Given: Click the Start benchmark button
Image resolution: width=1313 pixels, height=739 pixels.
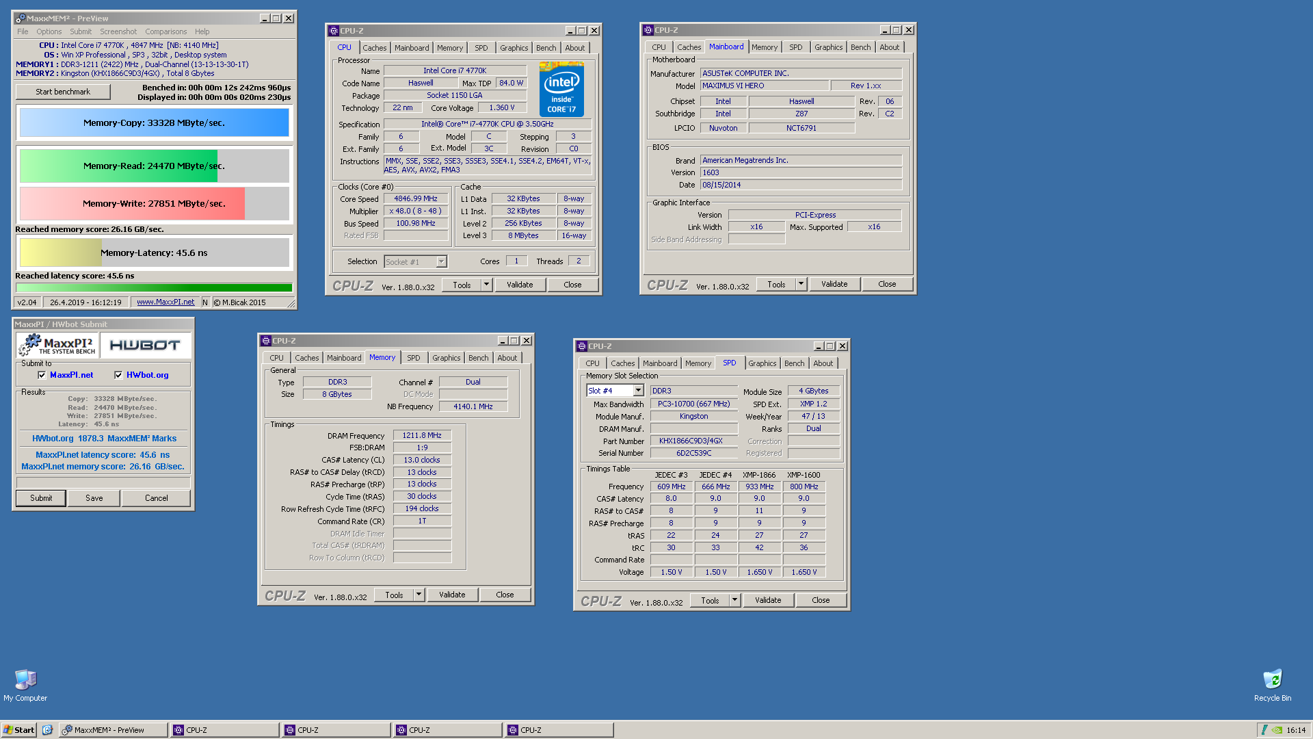Looking at the screenshot, I should point(63,92).
